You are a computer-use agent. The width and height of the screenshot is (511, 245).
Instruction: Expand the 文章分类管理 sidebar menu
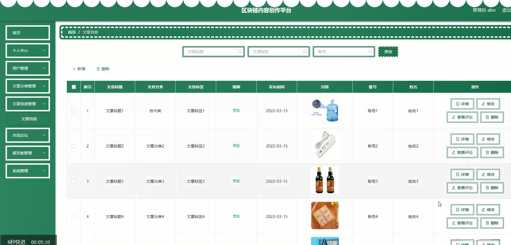coord(28,86)
